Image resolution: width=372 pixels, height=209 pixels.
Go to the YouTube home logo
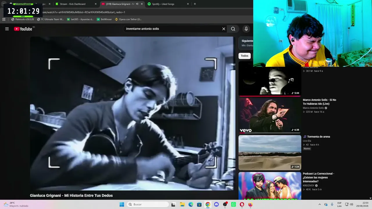click(23, 29)
